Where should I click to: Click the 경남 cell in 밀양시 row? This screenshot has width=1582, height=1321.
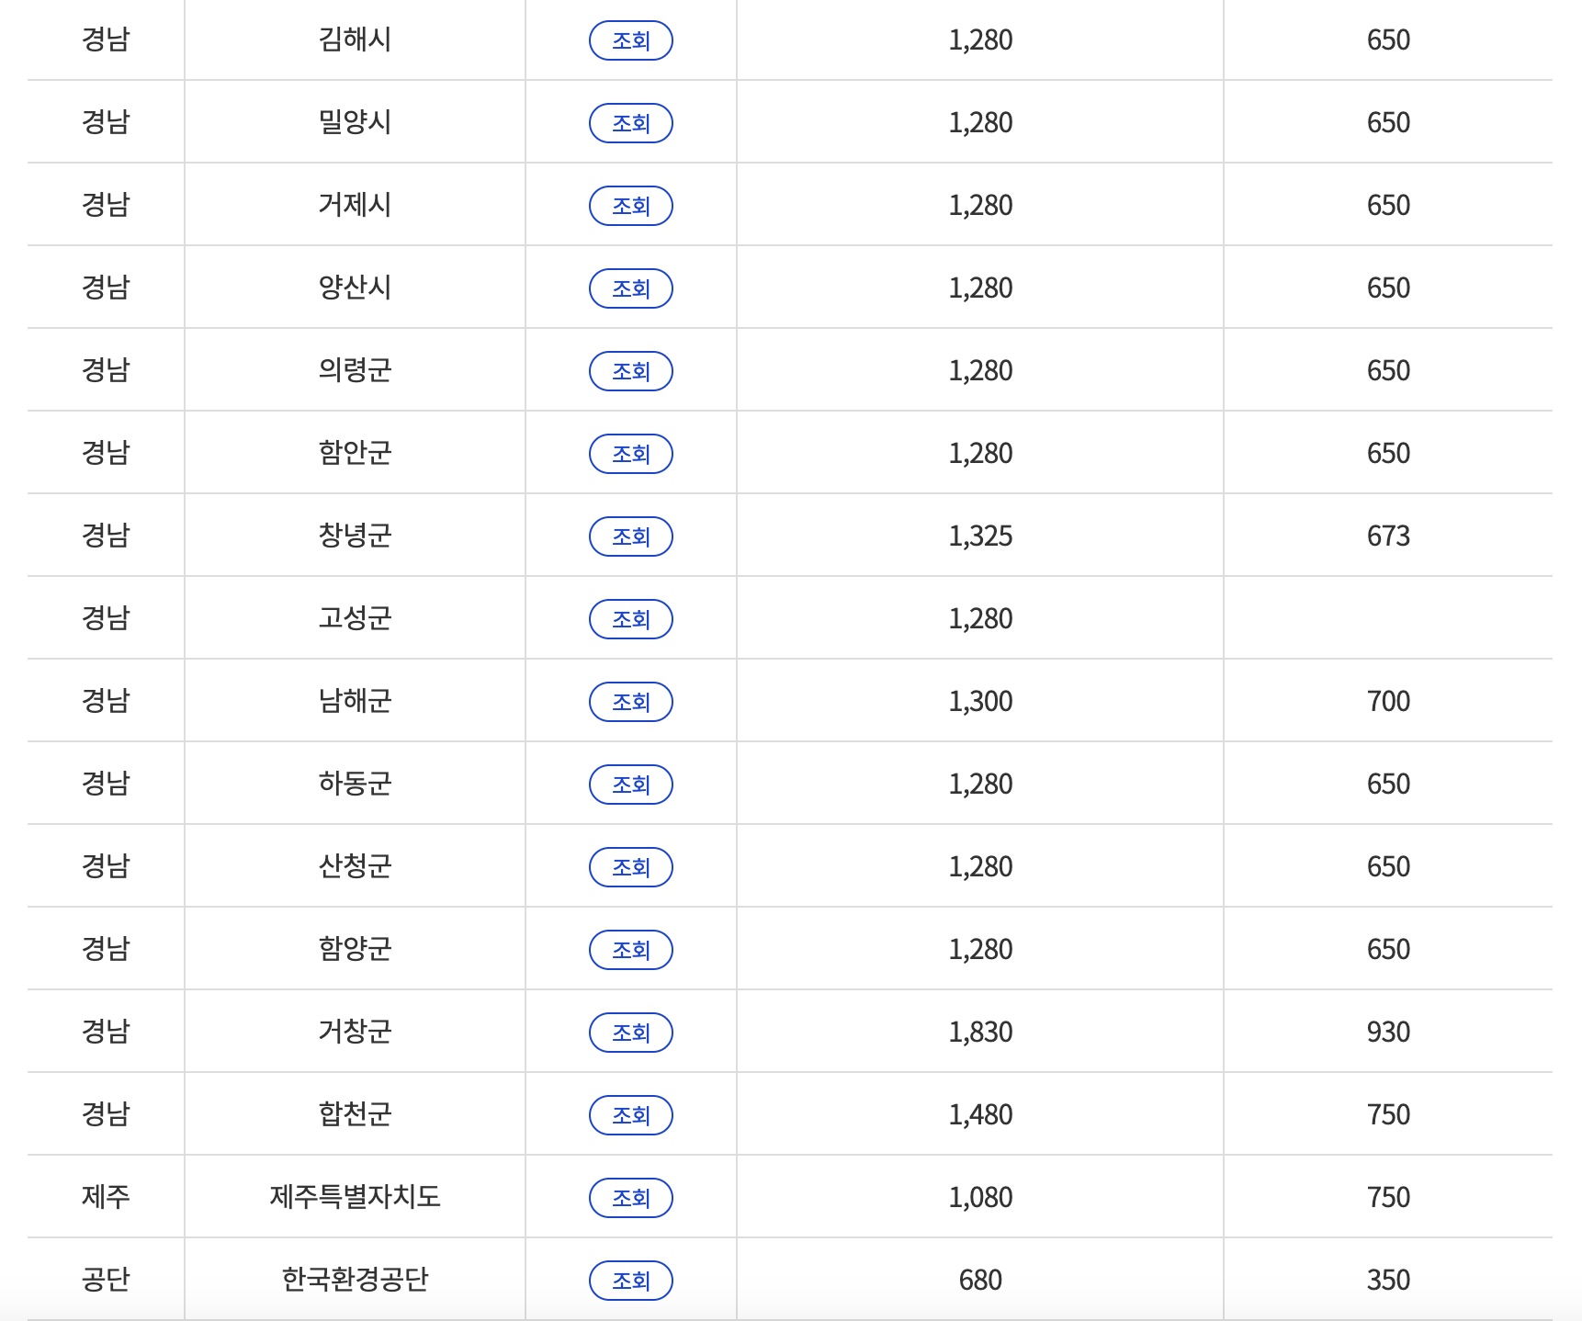(106, 122)
